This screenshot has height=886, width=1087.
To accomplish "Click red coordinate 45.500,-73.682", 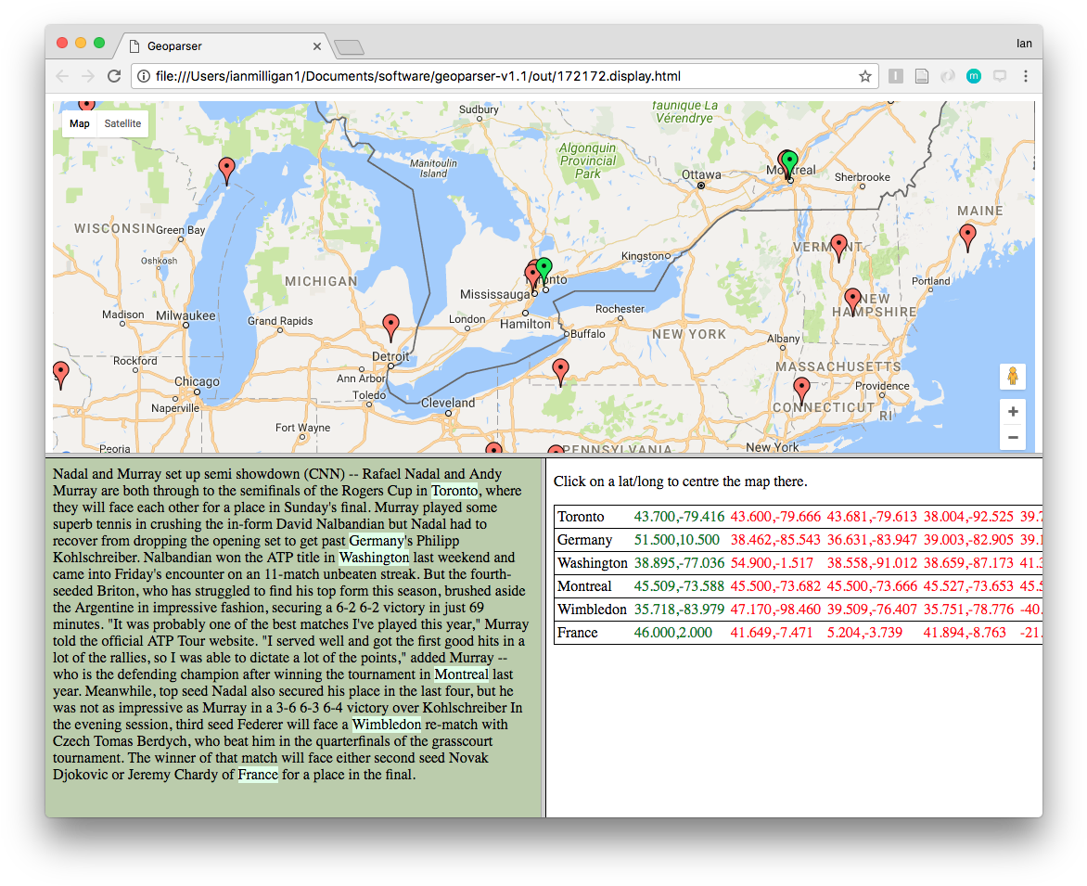I will pos(775,585).
